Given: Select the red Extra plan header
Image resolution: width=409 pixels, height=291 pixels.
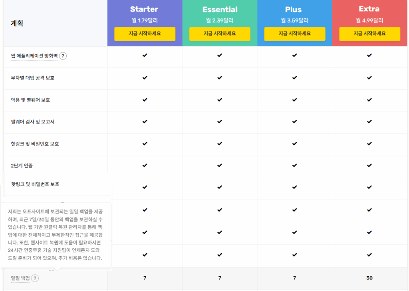Looking at the screenshot, I should tap(369, 9).
